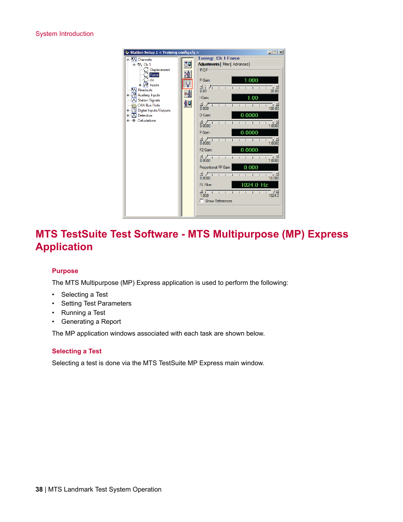
Task: Click the I Gain slider thumb
Action: click(x=207, y=104)
